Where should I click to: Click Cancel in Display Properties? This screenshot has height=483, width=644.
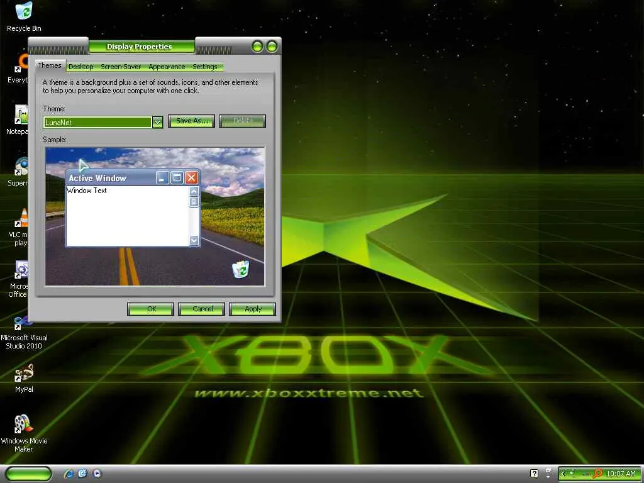202,309
